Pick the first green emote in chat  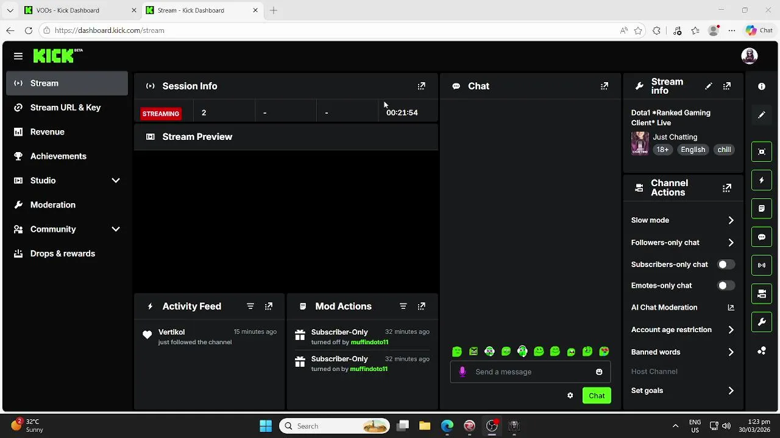457,352
